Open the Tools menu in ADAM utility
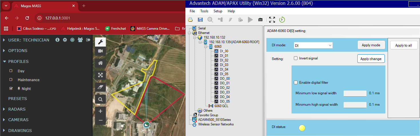The height and width of the screenshot is (136, 420). coord(204,11)
